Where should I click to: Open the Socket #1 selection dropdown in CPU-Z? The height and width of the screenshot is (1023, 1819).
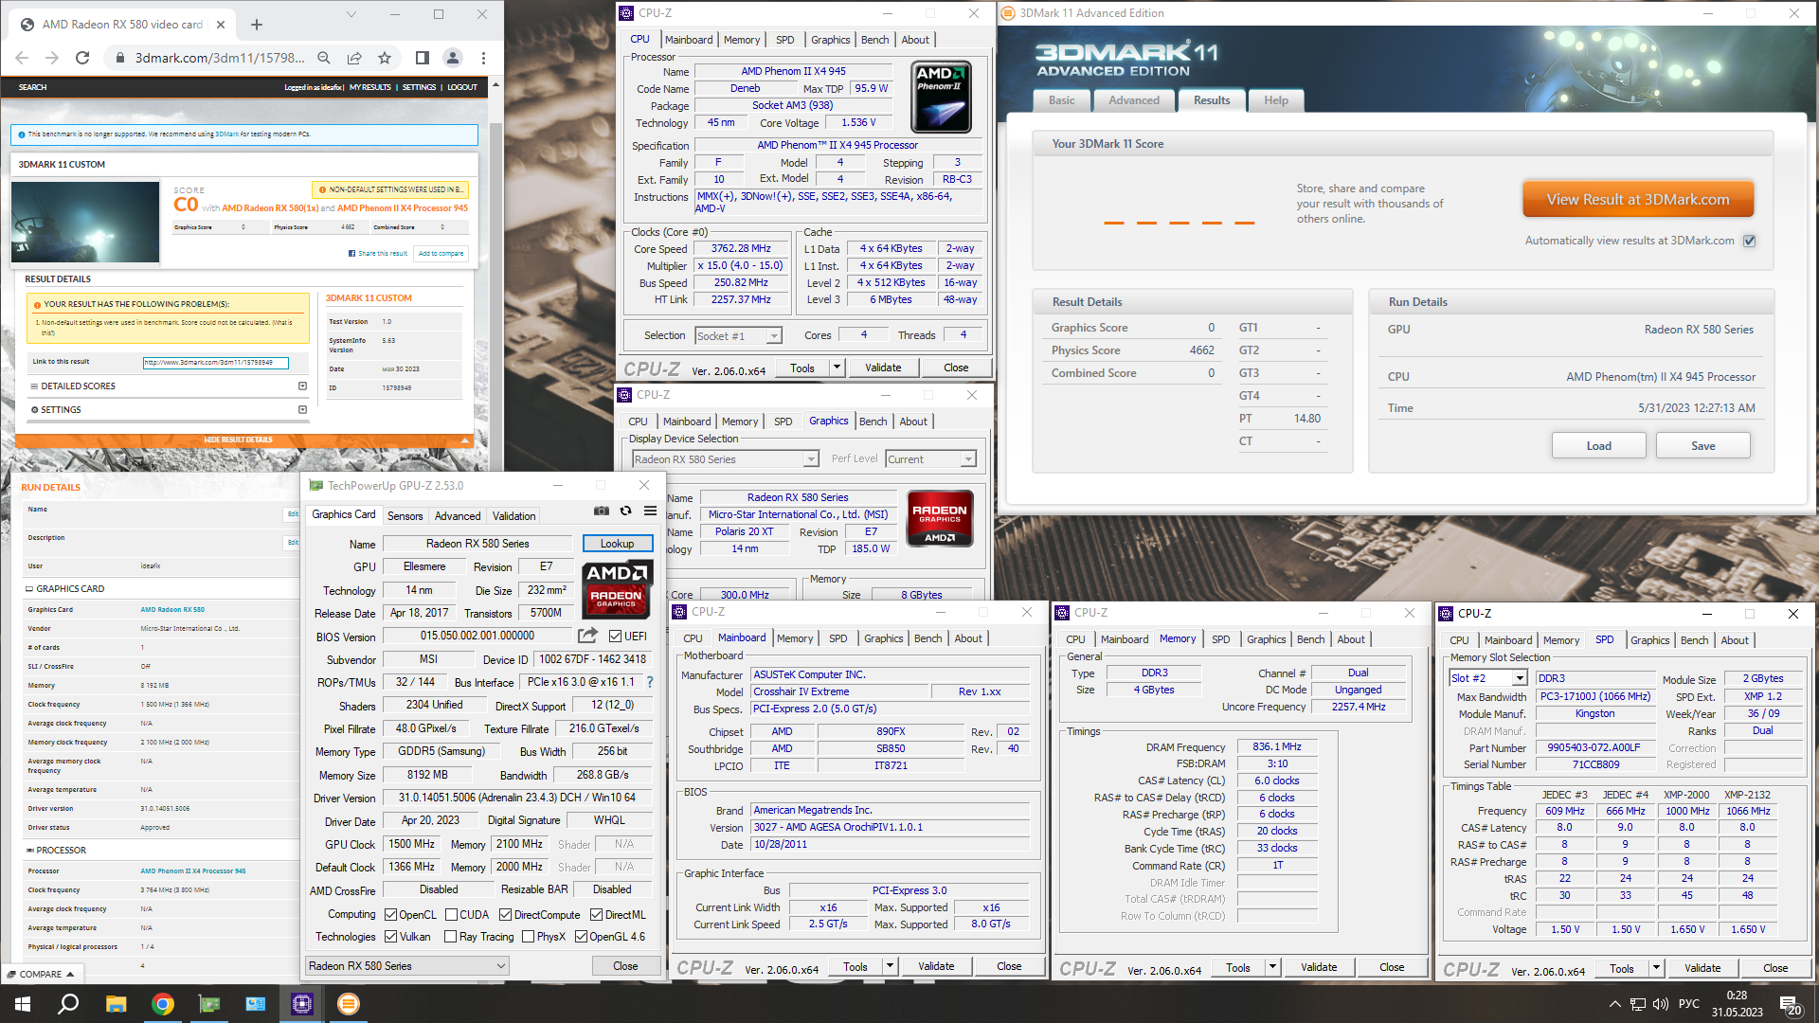click(x=738, y=335)
